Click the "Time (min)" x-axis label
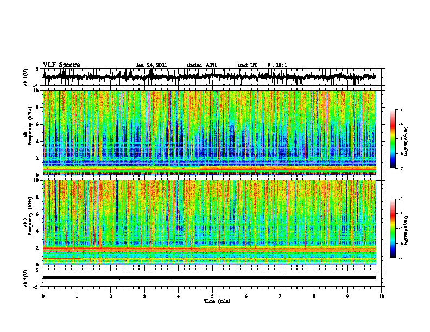The image size is (430, 332). (x=217, y=301)
